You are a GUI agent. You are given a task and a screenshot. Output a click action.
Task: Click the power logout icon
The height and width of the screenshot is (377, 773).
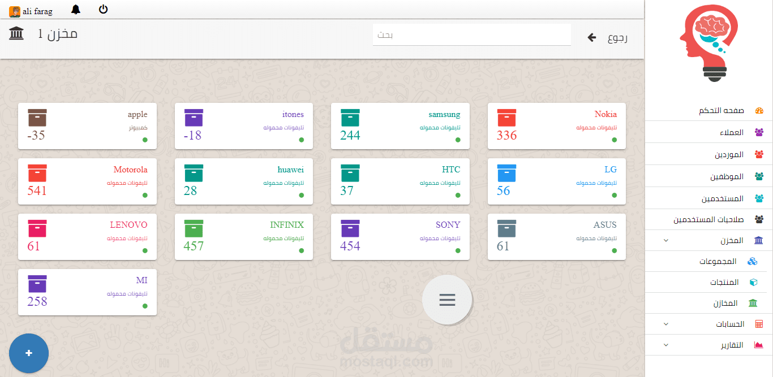(103, 9)
